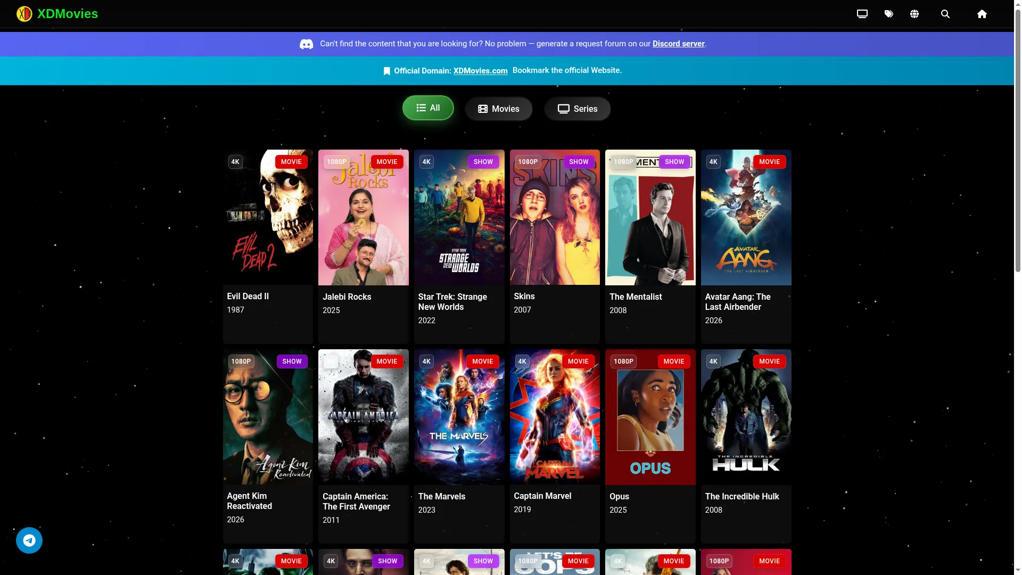The height and width of the screenshot is (575, 1022).
Task: Open Captain Marvel poster
Action: pyautogui.click(x=555, y=417)
